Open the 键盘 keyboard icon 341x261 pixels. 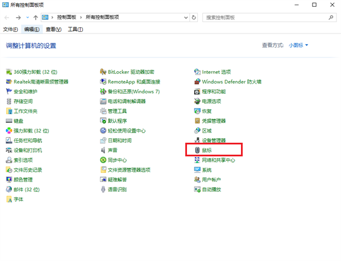[x=9, y=121]
